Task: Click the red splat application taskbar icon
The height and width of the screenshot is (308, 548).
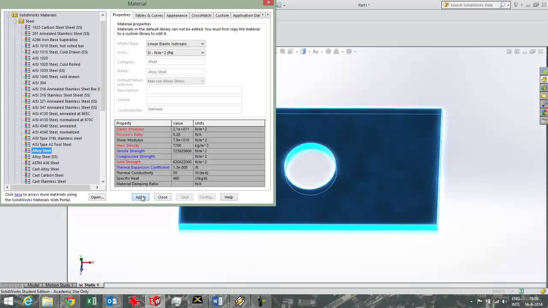Action: point(134,301)
